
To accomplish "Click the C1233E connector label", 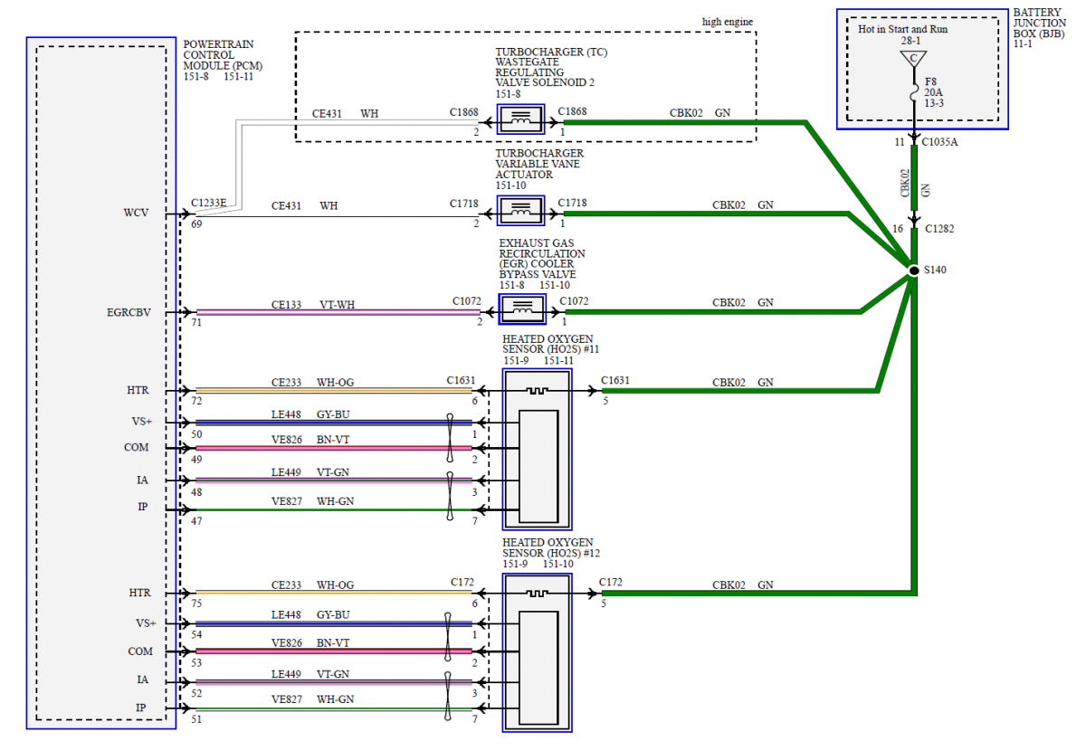I will tap(210, 204).
